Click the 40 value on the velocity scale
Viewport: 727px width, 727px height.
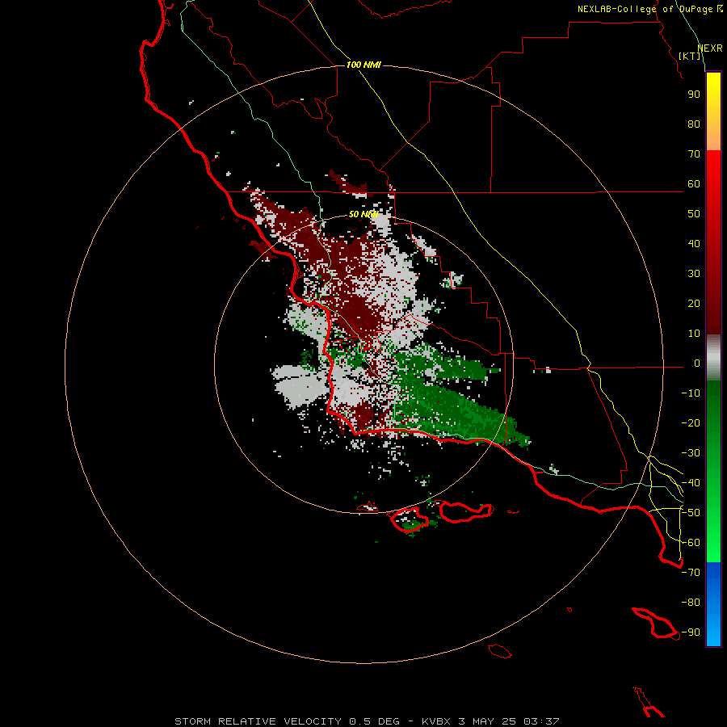[694, 243]
